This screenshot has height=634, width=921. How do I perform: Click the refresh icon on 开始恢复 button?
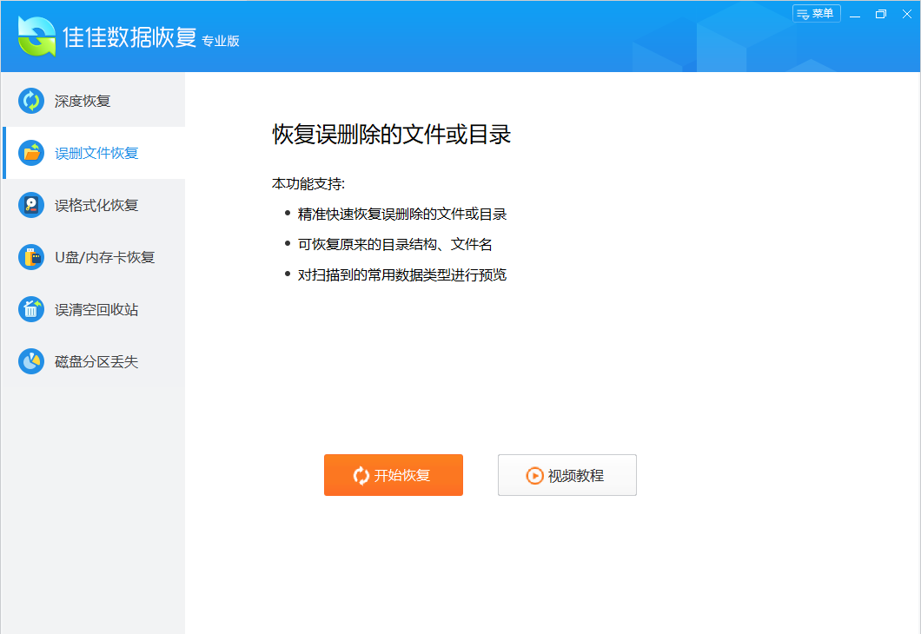[361, 476]
